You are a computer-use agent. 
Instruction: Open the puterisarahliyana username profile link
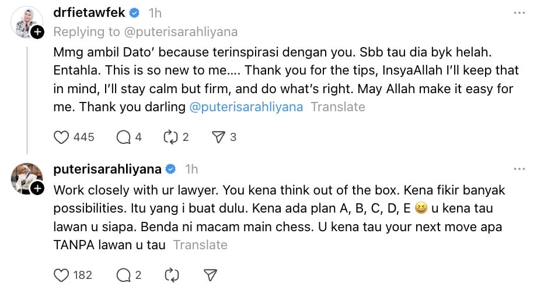(106, 169)
